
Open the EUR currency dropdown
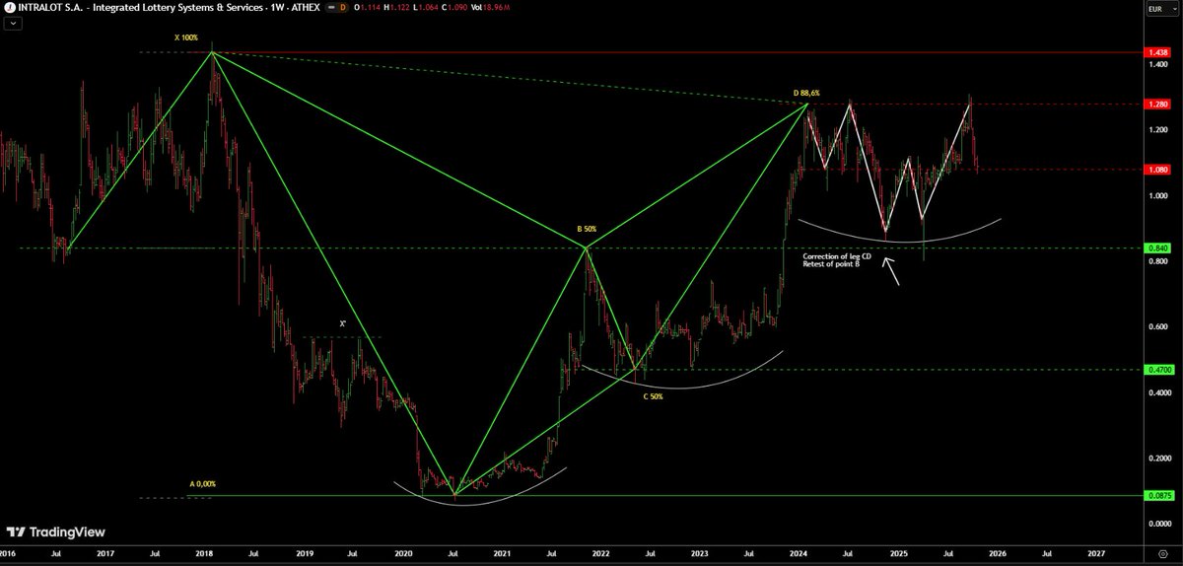click(1163, 10)
